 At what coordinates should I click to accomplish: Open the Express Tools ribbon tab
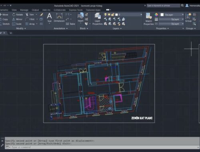point(76,10)
